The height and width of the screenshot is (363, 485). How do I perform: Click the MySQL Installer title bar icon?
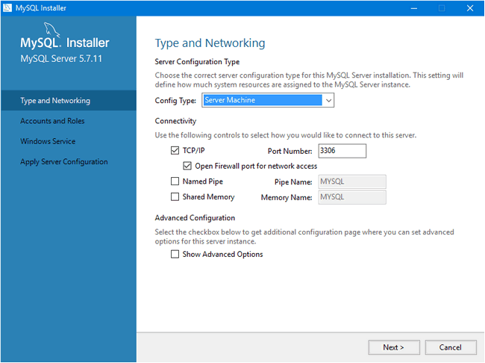[7, 7]
